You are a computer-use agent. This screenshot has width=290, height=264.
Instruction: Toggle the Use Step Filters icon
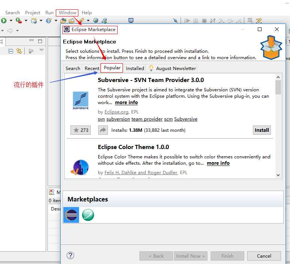click(x=259, y=21)
